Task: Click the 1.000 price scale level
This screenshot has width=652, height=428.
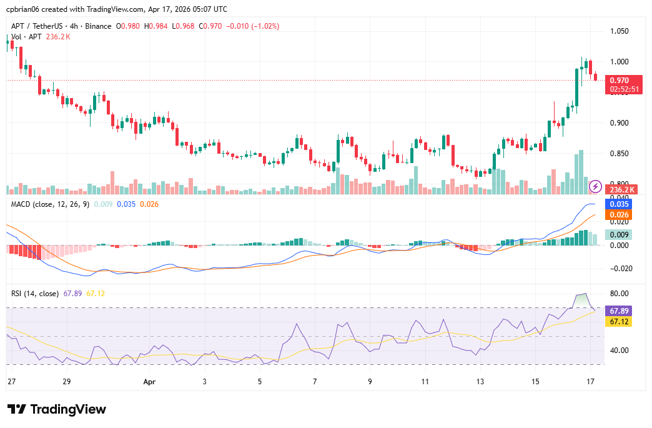Action: click(x=619, y=62)
